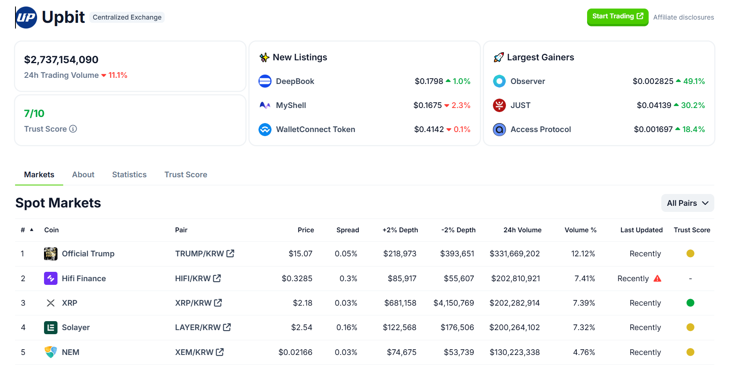The image size is (731, 368).
Task: Click the WalletConnect Token icon
Action: coord(265,129)
